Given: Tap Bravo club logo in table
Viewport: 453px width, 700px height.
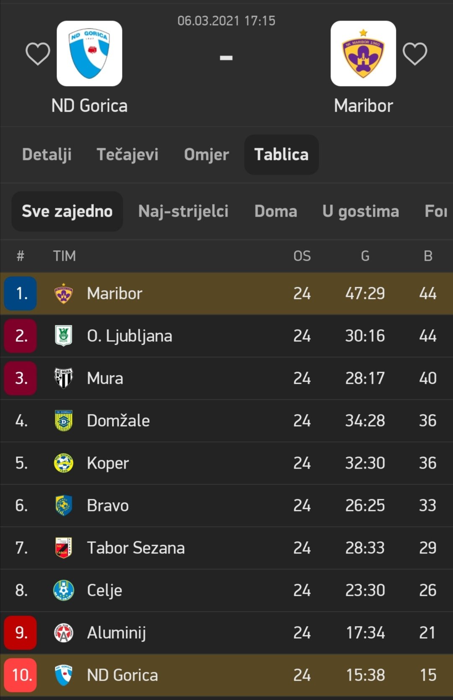Looking at the screenshot, I should (64, 506).
